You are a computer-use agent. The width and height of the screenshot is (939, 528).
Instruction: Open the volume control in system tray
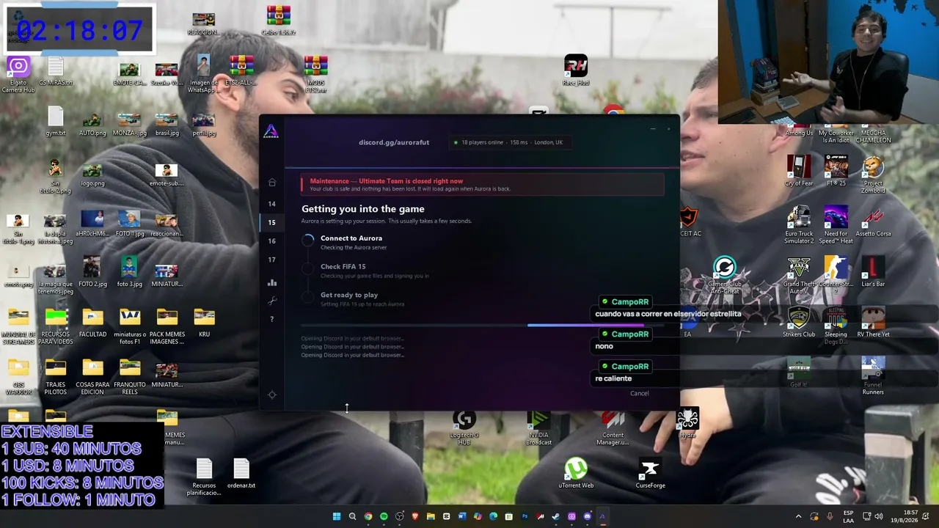tap(879, 516)
